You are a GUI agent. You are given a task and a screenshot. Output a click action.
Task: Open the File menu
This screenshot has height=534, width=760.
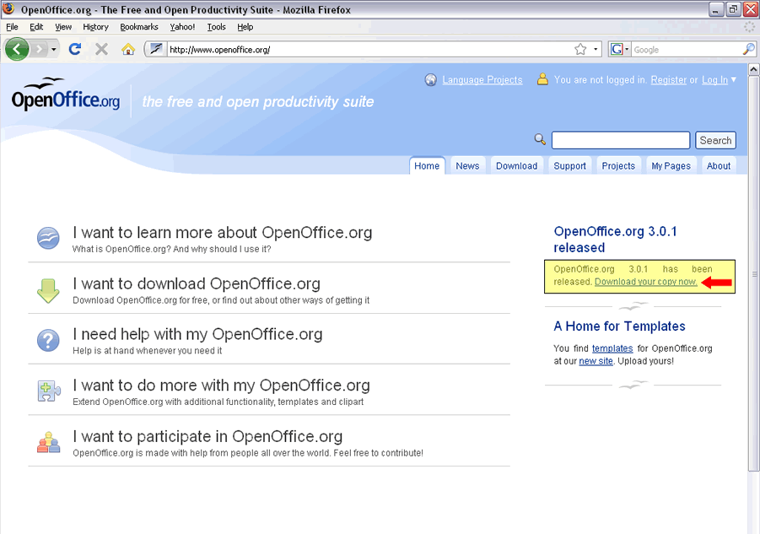[x=12, y=27]
